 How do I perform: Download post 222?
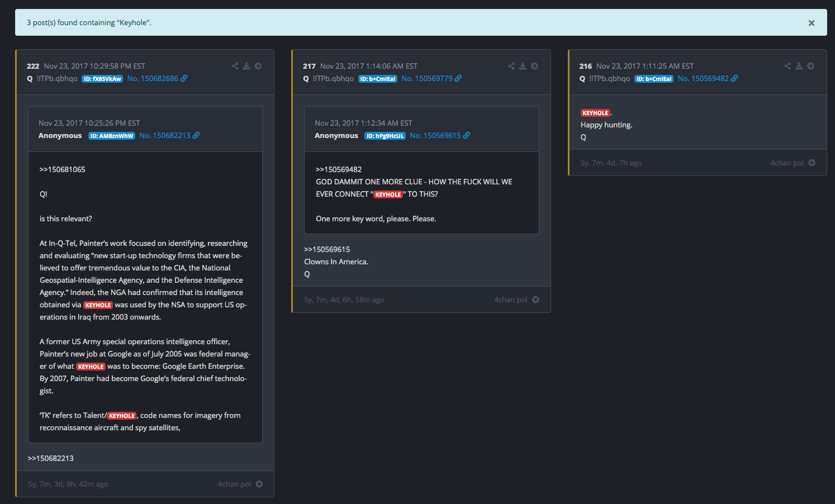coord(246,66)
